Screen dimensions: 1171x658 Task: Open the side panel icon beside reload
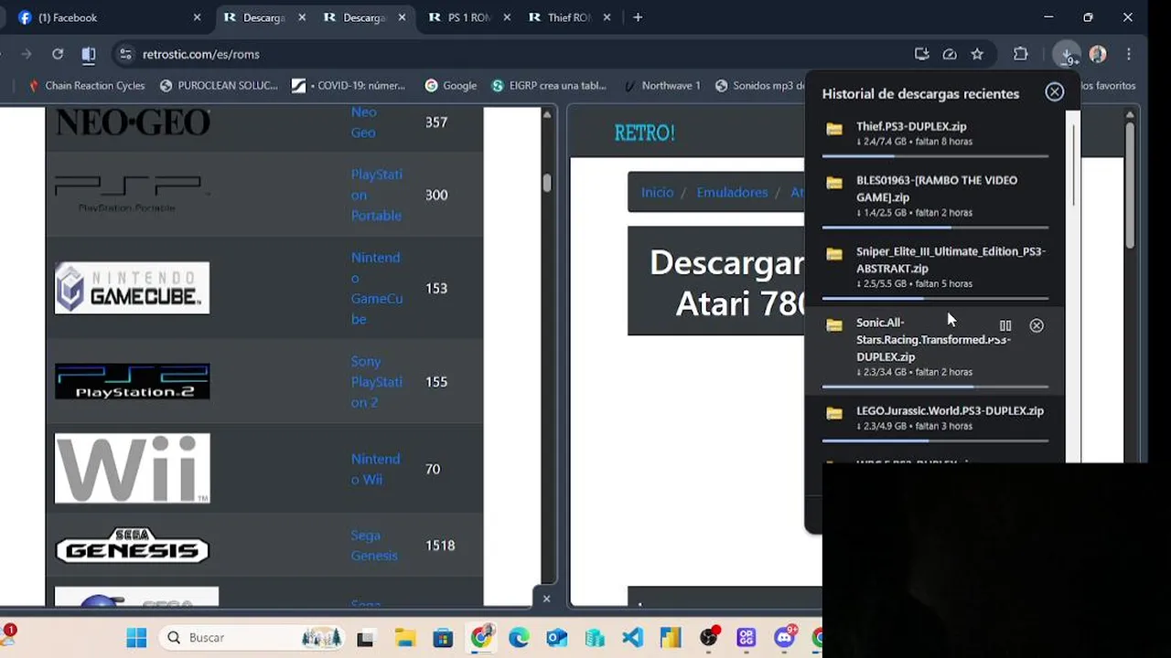(x=88, y=54)
